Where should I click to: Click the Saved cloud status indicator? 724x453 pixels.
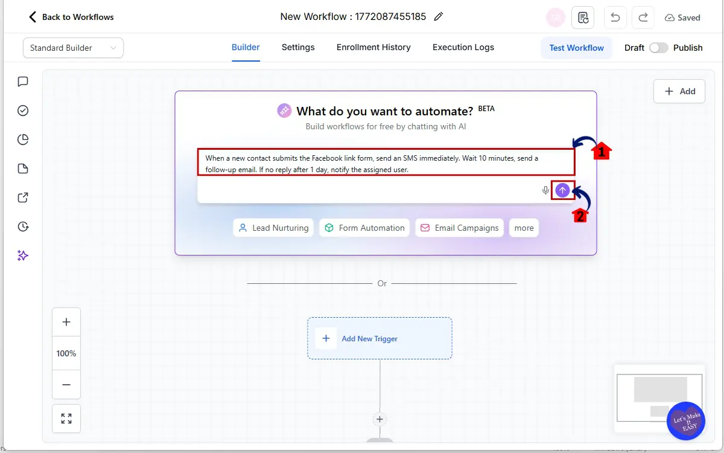[x=682, y=18]
